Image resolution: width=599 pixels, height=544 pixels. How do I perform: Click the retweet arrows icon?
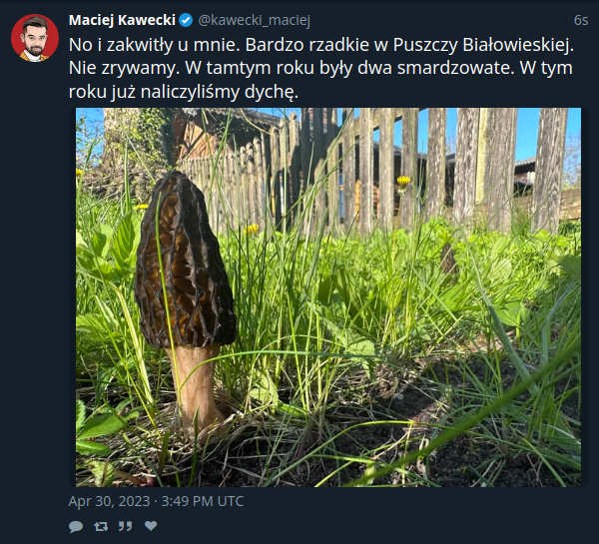coord(101,526)
